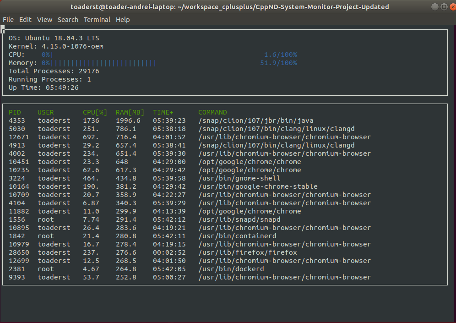Click PID 2381 in process list
The image size is (456, 323).
pos(17,269)
